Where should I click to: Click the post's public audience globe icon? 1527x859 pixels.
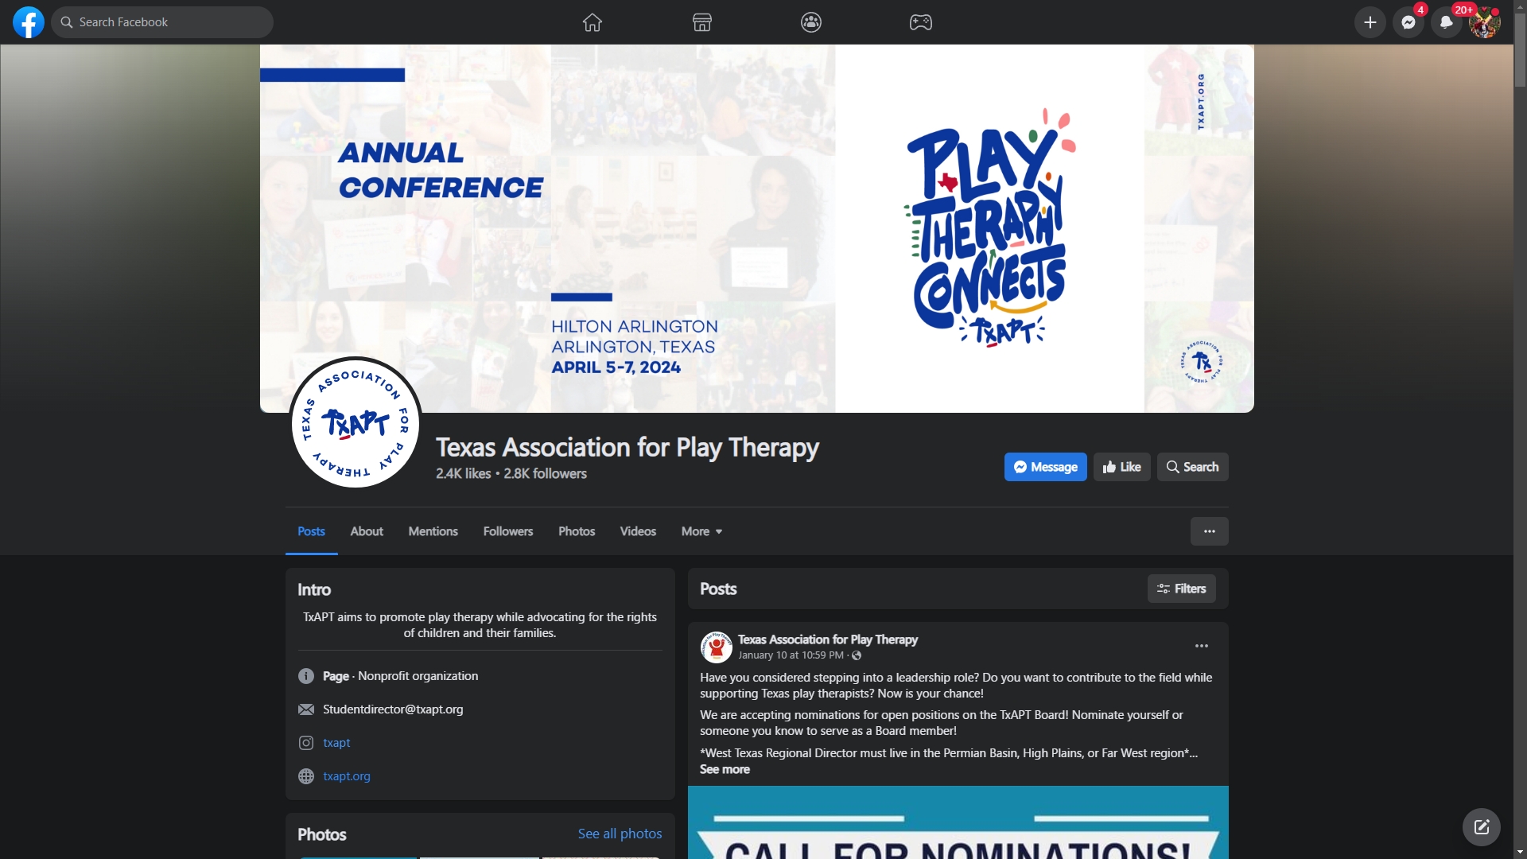pos(857,655)
